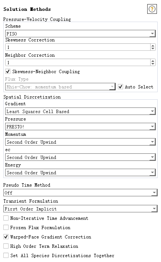This screenshot has height=262, width=161.
Task: Decrease the Skewness Correction value
Action: [153, 49]
